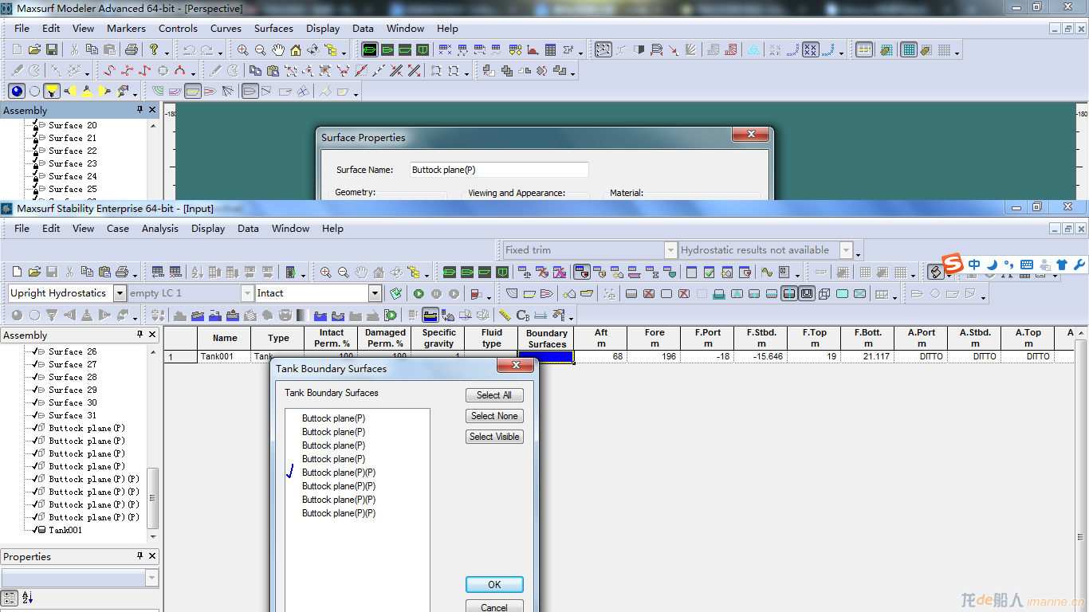Click the Help question mark icon in Modeler
This screenshot has width=1089, height=612.
click(x=154, y=49)
